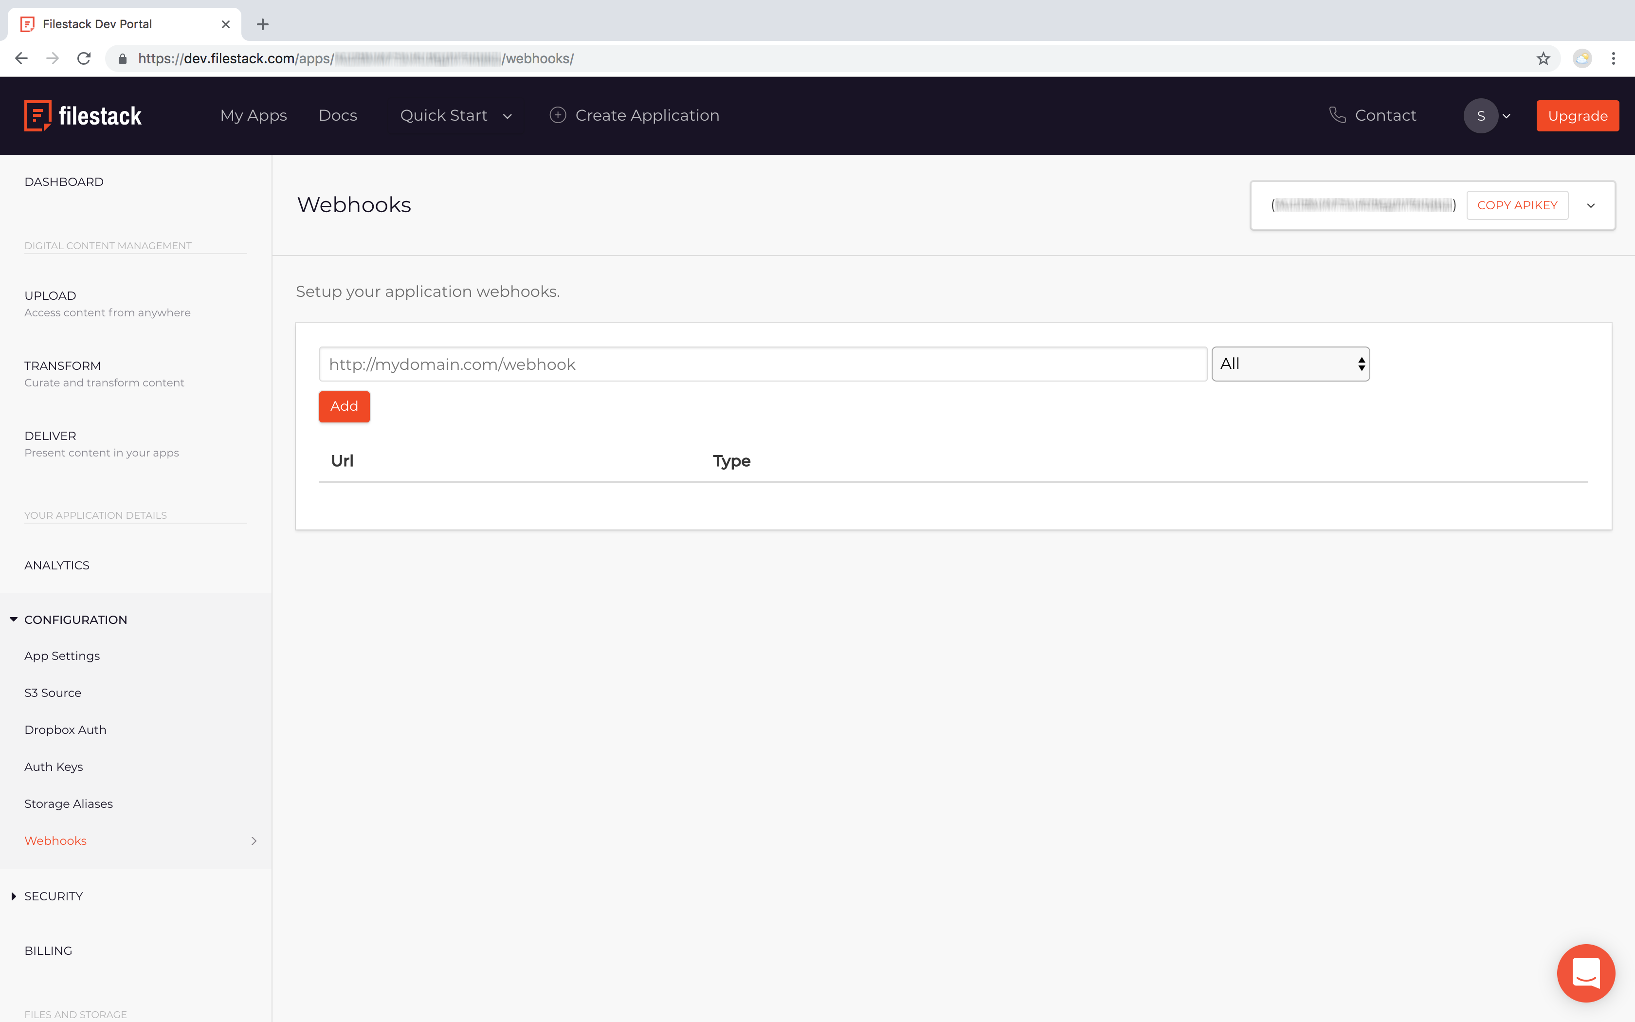This screenshot has height=1022, width=1635.
Task: Reload the page with refresh icon
Action: pyautogui.click(x=84, y=58)
